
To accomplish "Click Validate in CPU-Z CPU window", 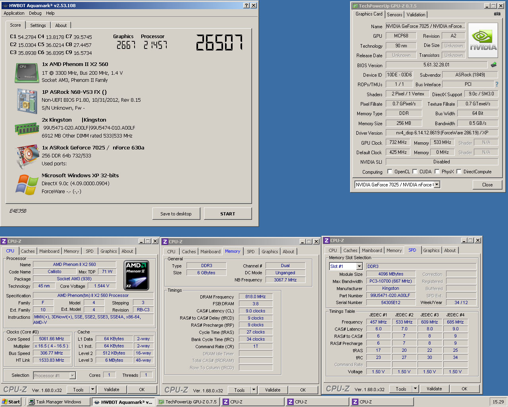I will pos(112,390).
